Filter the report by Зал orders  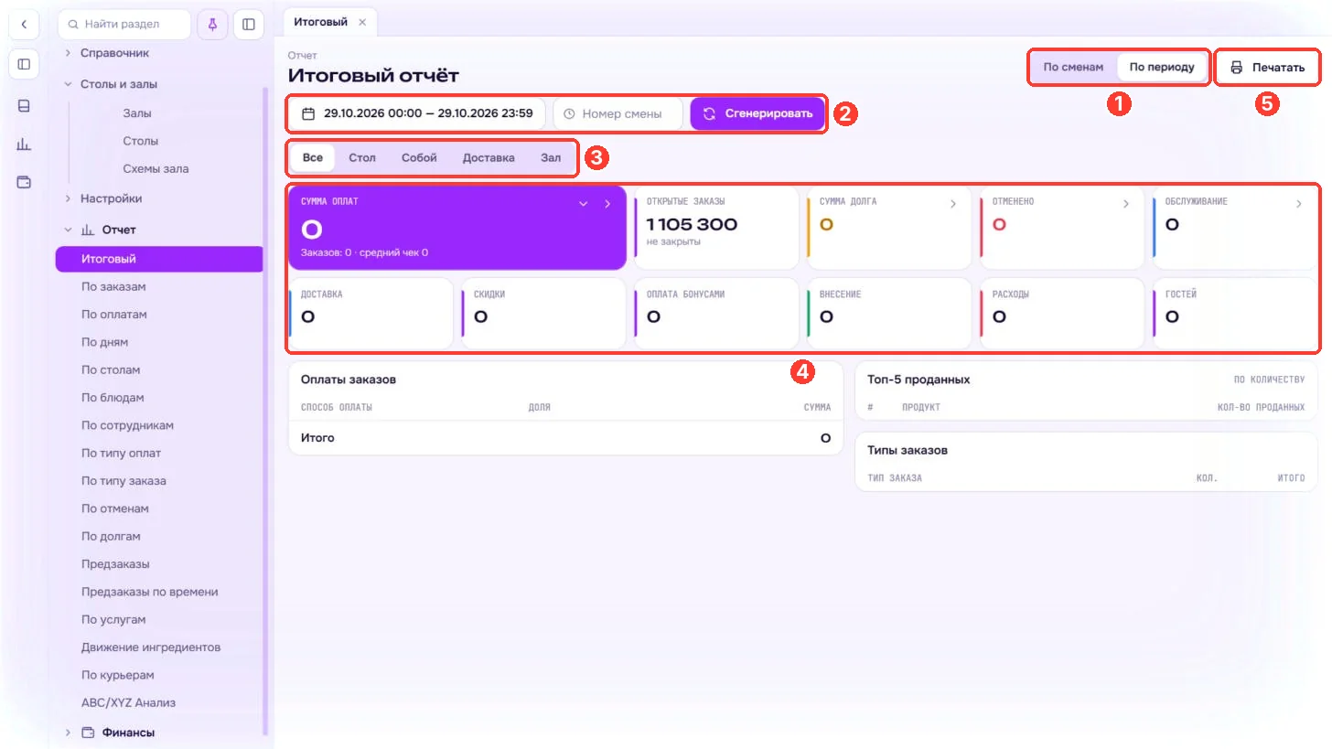tap(551, 157)
